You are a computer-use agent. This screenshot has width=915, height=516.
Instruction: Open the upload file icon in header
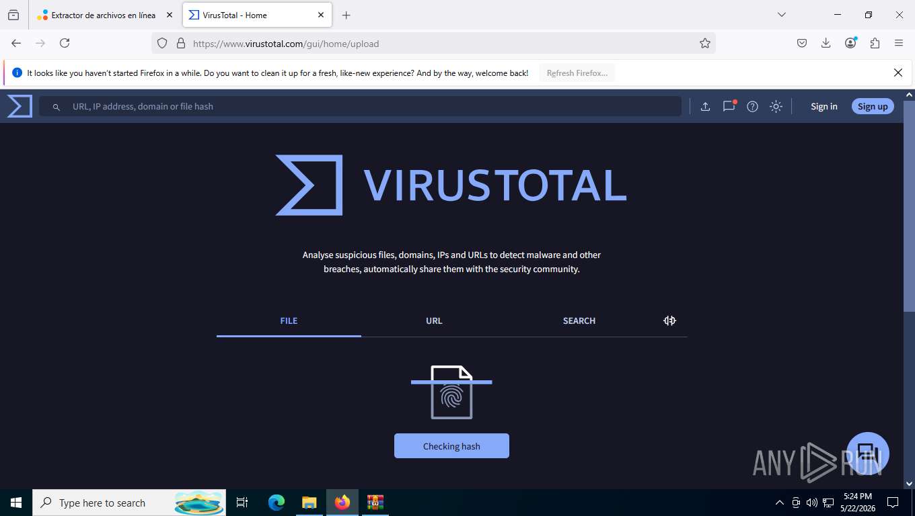tap(705, 106)
